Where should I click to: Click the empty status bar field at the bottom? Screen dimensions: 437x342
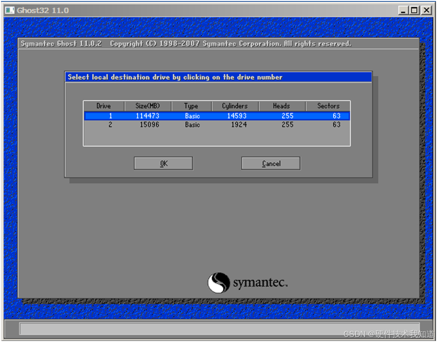[220, 329]
